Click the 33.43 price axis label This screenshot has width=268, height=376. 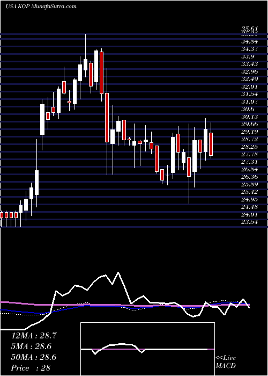click(x=250, y=64)
